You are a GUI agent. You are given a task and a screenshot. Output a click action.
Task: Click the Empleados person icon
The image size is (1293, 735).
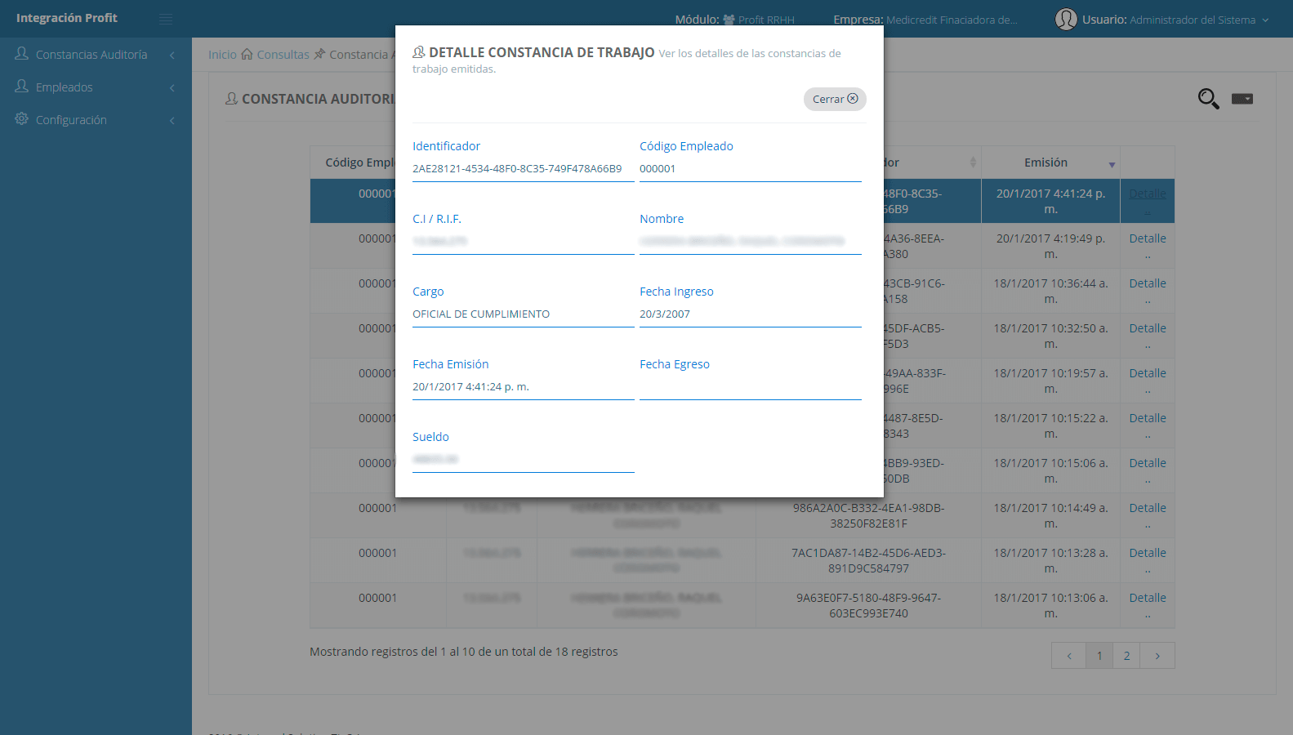tap(22, 86)
